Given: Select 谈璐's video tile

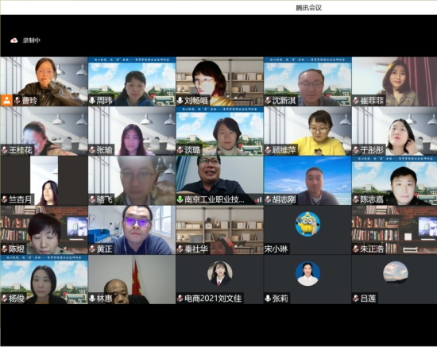Looking at the screenshot, I should click(x=219, y=131).
